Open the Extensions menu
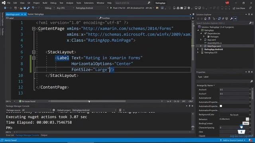The height and width of the screenshot is (143, 255). (89, 3)
